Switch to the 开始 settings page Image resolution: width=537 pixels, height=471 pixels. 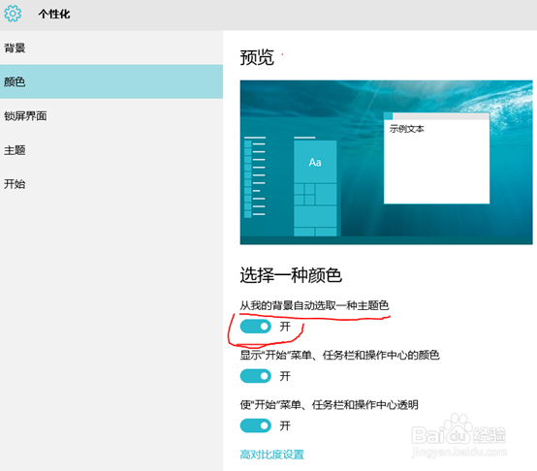111,184
